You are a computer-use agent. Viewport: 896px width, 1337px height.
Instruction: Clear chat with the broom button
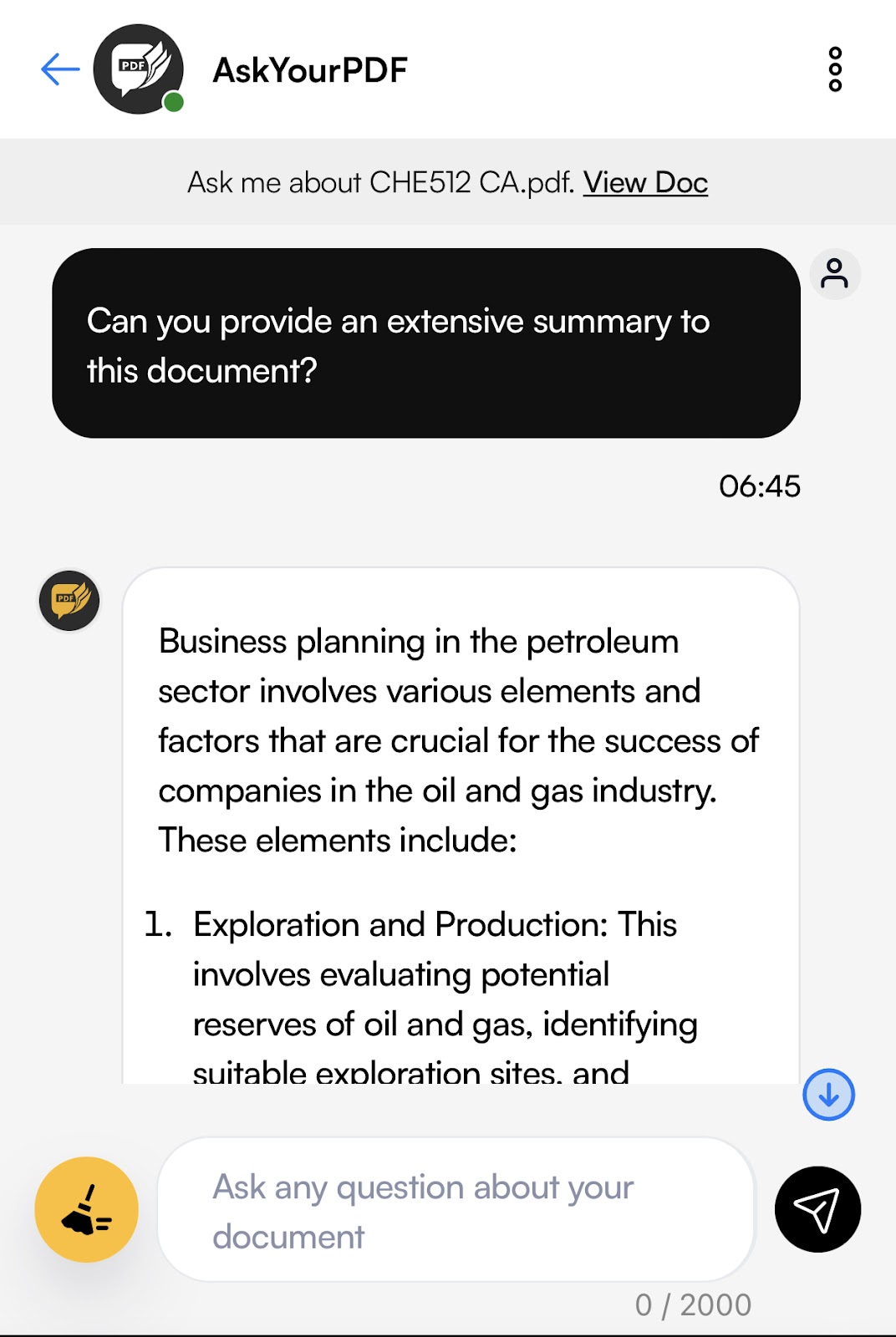pyautogui.click(x=86, y=1209)
